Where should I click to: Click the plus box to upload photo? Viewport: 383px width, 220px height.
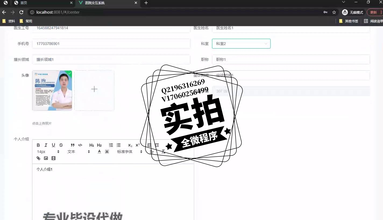(94, 90)
